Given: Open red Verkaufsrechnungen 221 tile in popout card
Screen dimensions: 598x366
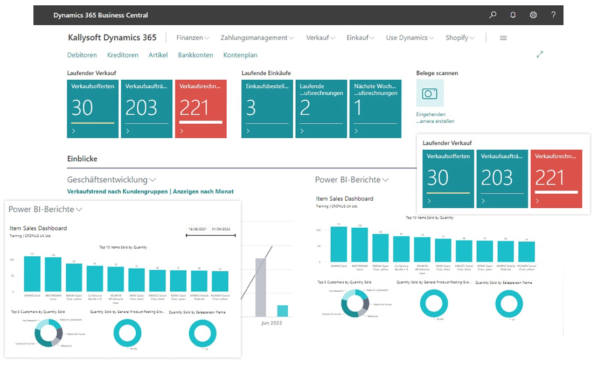Looking at the screenshot, I should click(557, 179).
